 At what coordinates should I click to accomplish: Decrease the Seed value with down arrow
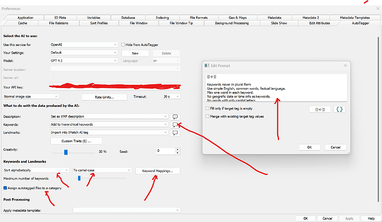177,153
